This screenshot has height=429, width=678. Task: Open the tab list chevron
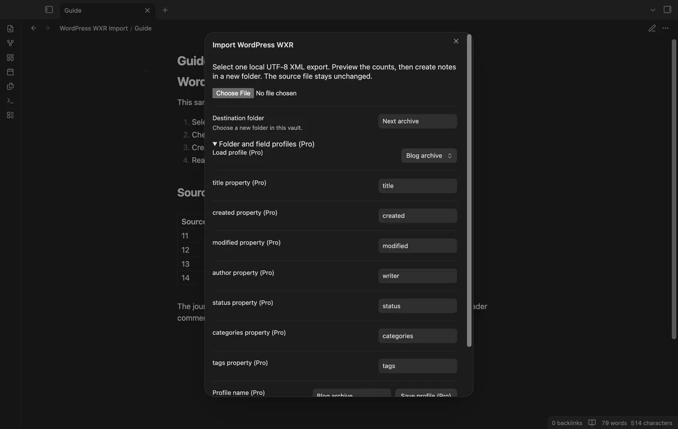coord(653,10)
